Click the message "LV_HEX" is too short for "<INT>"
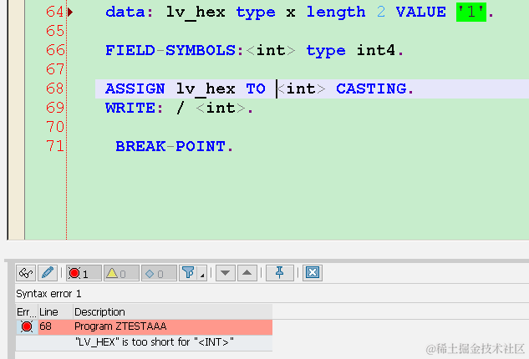 [154, 342]
